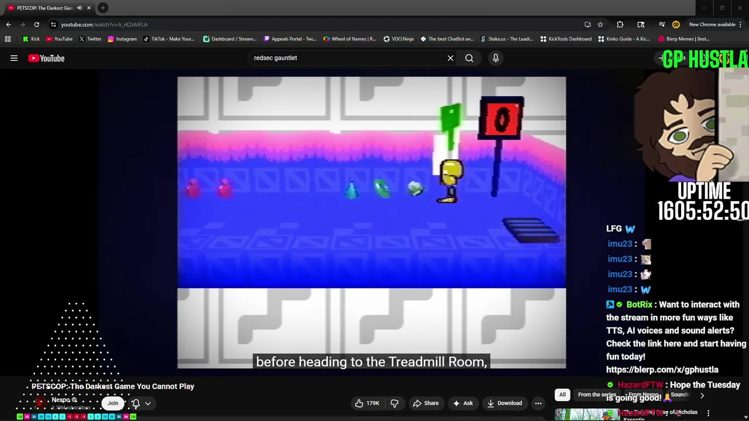Go back with the browser back arrow
The image size is (749, 421).
(x=8, y=25)
